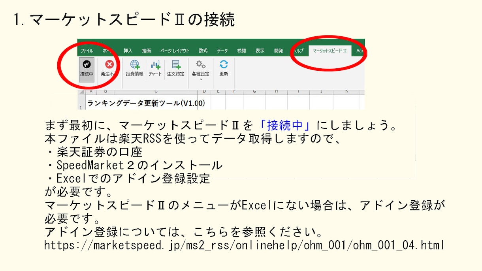This screenshot has width=482, height=271.
Task: Open the 開発 ribbon tab
Action: [x=279, y=51]
